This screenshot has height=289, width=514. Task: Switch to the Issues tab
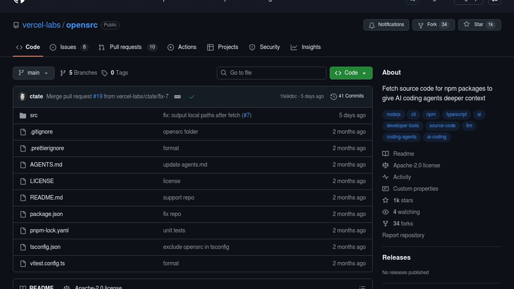(x=68, y=47)
